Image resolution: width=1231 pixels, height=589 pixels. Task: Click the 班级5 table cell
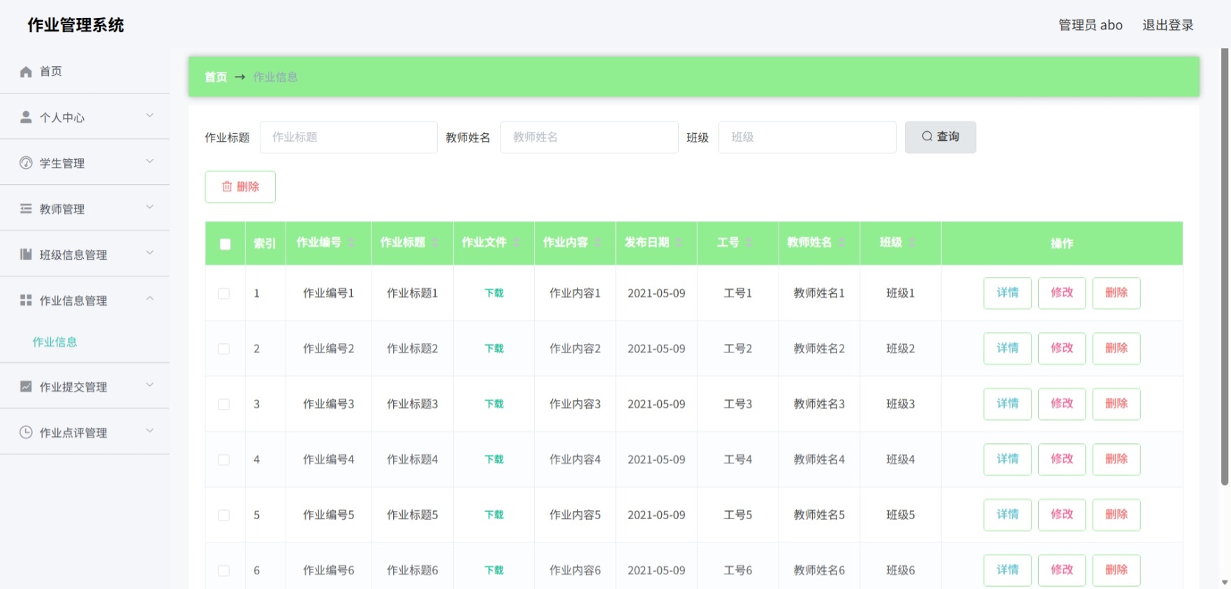tap(900, 515)
